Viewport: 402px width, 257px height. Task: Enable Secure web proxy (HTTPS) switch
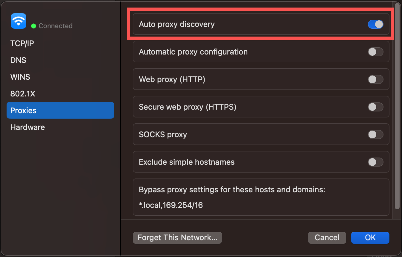375,107
